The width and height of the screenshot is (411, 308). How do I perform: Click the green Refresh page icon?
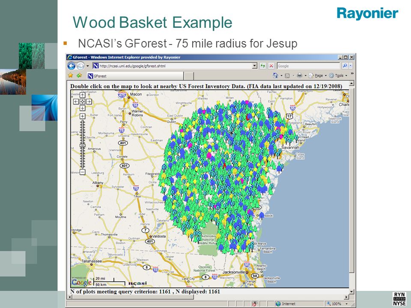pyautogui.click(x=262, y=66)
